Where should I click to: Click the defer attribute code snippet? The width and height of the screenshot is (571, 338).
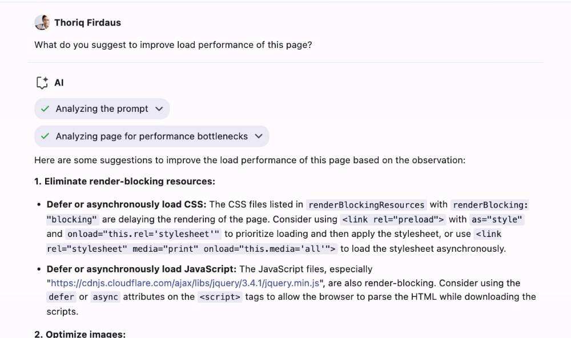click(61, 297)
